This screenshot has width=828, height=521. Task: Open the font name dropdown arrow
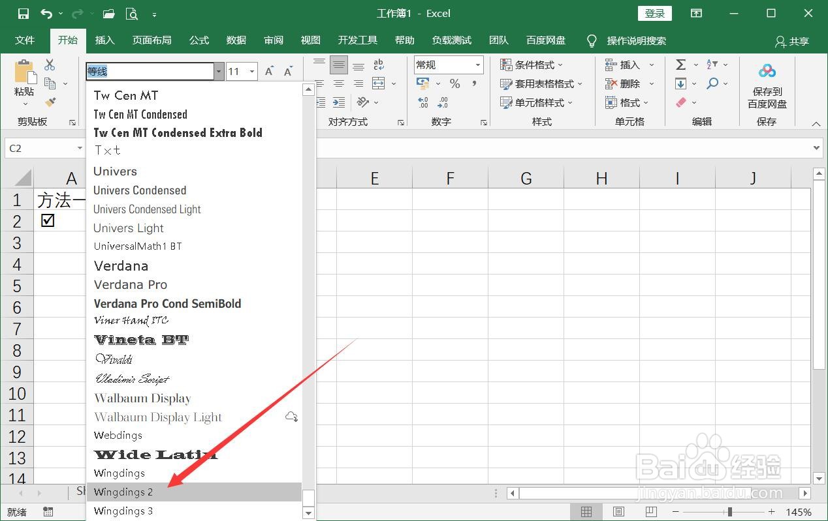219,72
